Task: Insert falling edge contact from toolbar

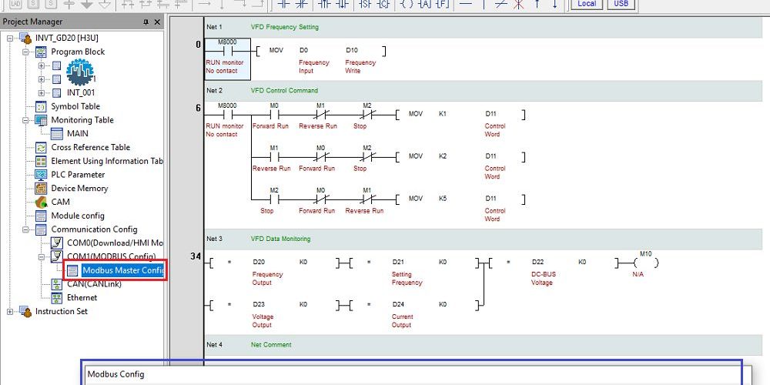Action: click(342, 4)
